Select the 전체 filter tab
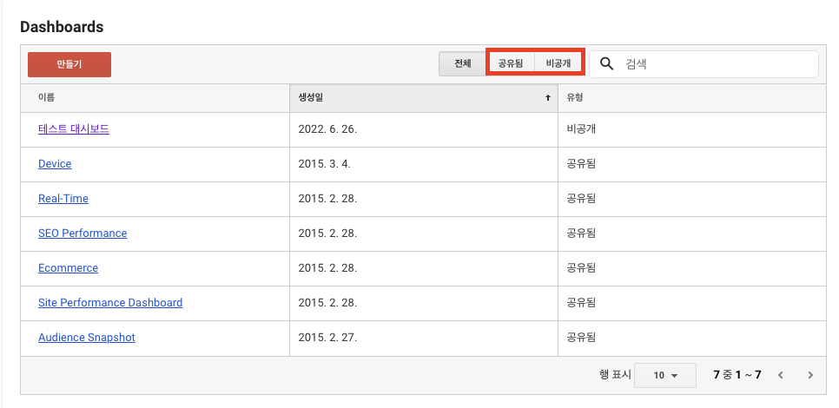The width and height of the screenshot is (839, 408). [463, 63]
